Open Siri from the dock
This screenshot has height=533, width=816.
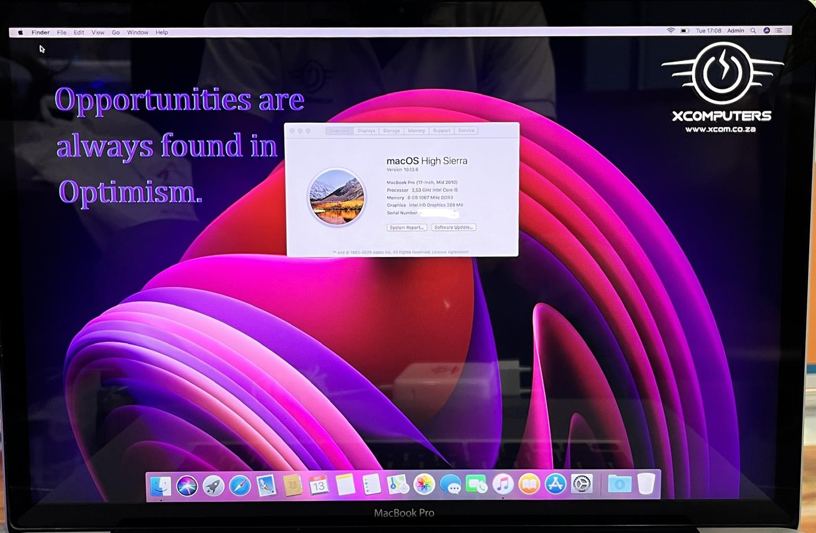187,486
